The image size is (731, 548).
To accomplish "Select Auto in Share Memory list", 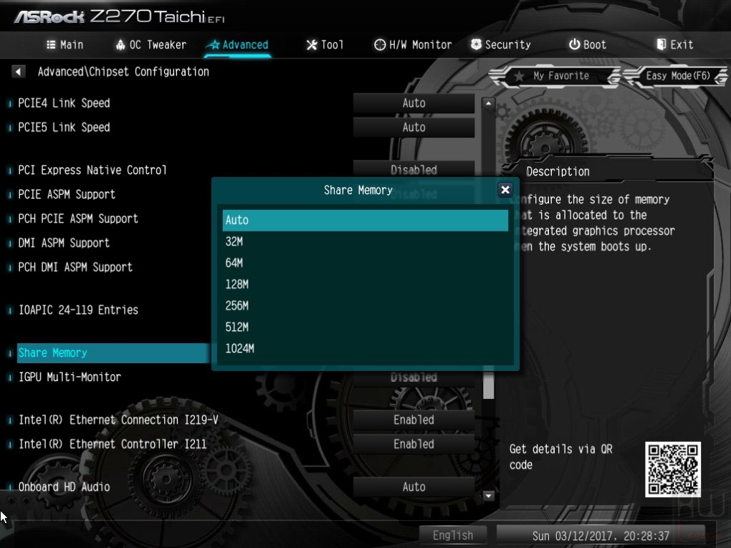I will (x=365, y=220).
